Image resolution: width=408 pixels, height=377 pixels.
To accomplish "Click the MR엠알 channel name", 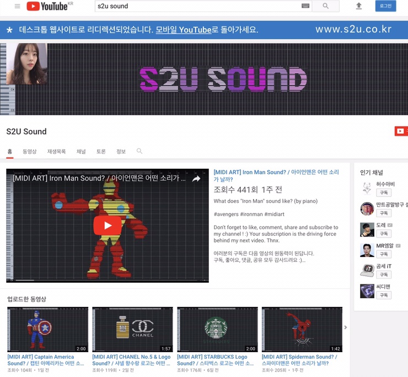I will [x=385, y=246].
